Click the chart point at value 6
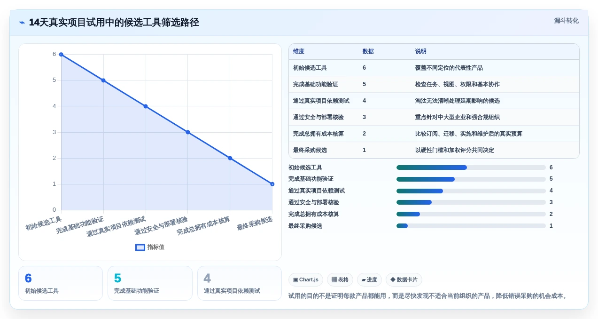Screen dimensions: 598x319 (x=61, y=55)
